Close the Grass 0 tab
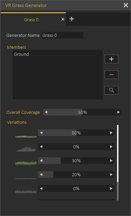 pyautogui.click(x=63, y=19)
